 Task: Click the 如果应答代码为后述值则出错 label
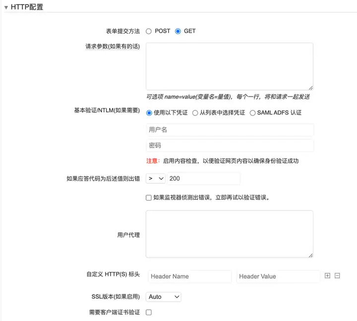[103, 179]
